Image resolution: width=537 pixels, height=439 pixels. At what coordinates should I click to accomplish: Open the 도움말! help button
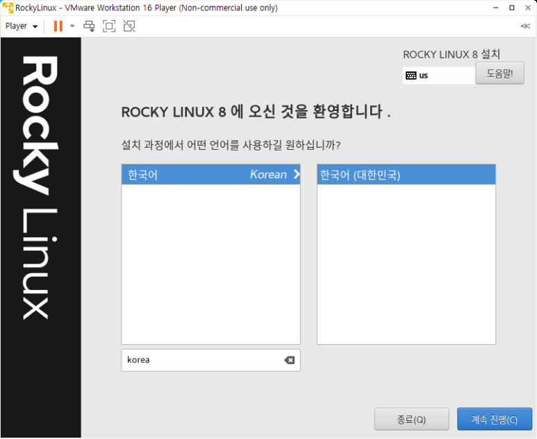pyautogui.click(x=499, y=74)
